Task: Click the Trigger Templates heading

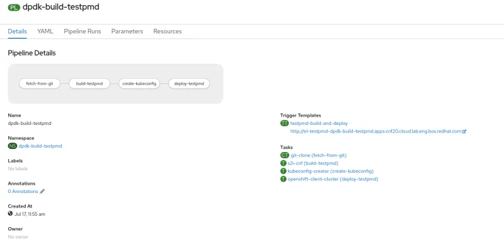Action: pyautogui.click(x=301, y=115)
